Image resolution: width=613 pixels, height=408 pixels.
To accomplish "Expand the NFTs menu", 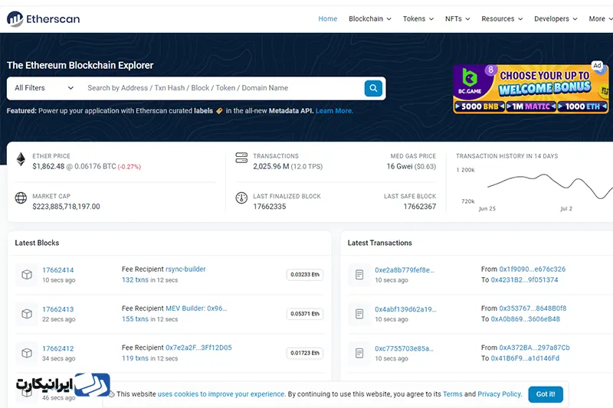I will [x=457, y=18].
